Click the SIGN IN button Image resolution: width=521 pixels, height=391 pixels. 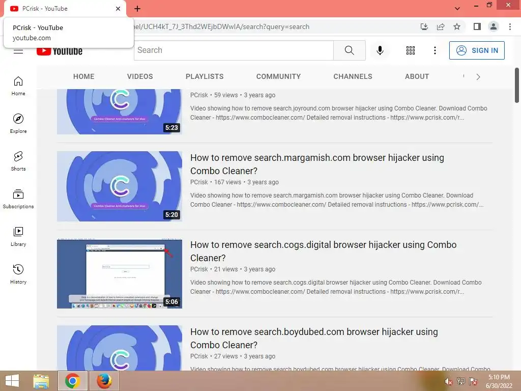[477, 50]
